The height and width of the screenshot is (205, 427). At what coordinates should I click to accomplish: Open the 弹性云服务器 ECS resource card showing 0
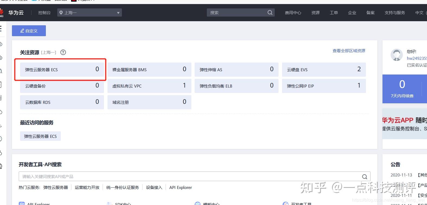tap(62, 70)
